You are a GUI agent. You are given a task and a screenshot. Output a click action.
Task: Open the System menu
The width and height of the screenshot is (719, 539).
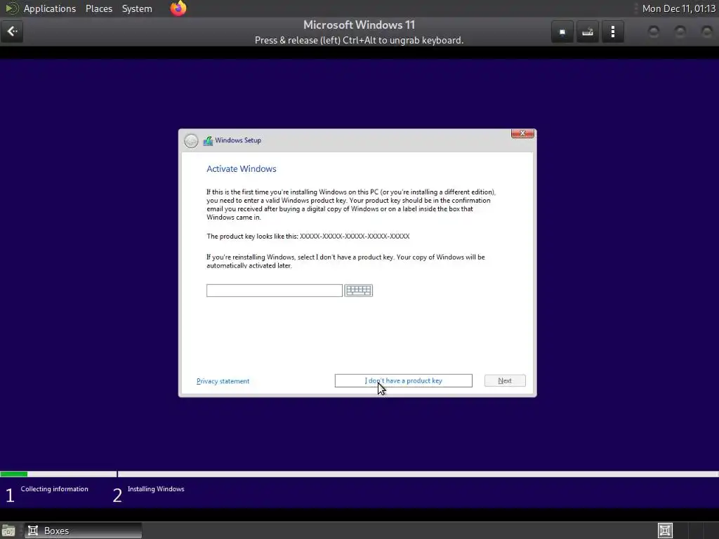click(137, 8)
